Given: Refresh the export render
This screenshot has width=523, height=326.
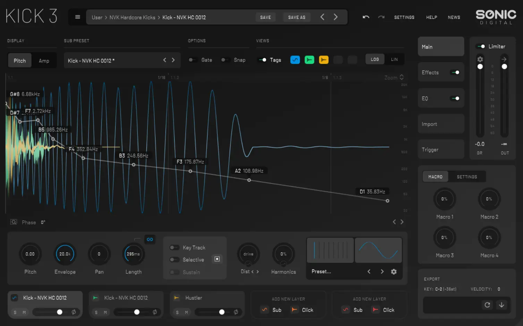Looking at the screenshot, I should [487, 305].
